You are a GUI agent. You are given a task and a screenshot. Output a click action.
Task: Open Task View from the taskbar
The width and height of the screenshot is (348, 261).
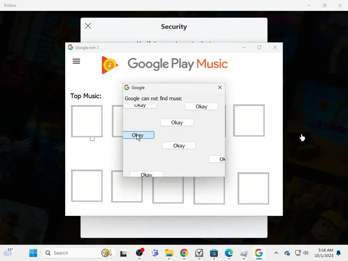click(123, 253)
